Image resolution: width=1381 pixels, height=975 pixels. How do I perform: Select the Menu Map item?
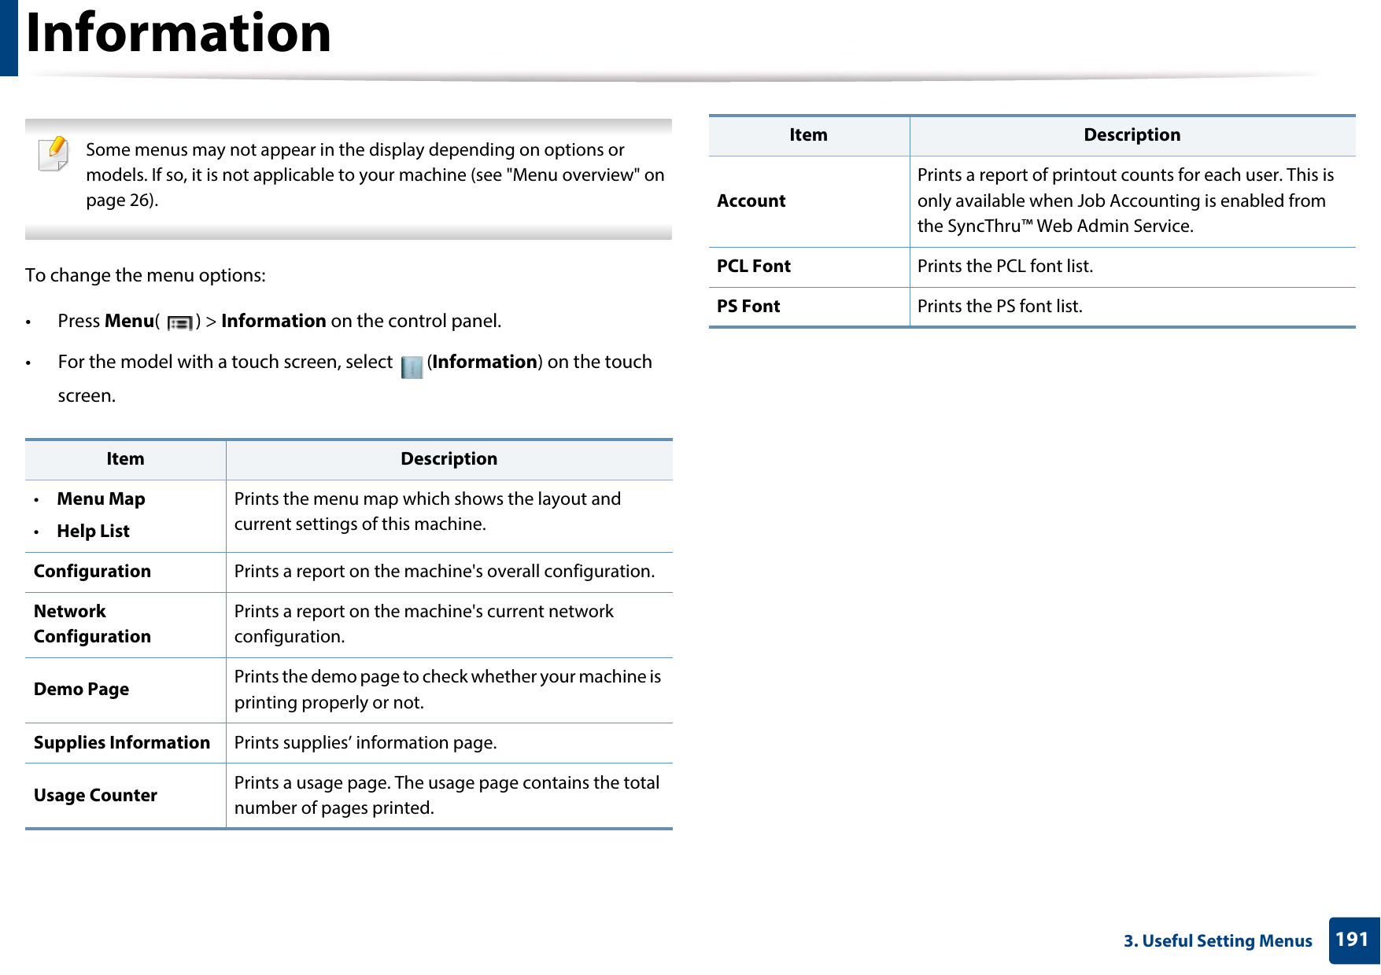101,499
